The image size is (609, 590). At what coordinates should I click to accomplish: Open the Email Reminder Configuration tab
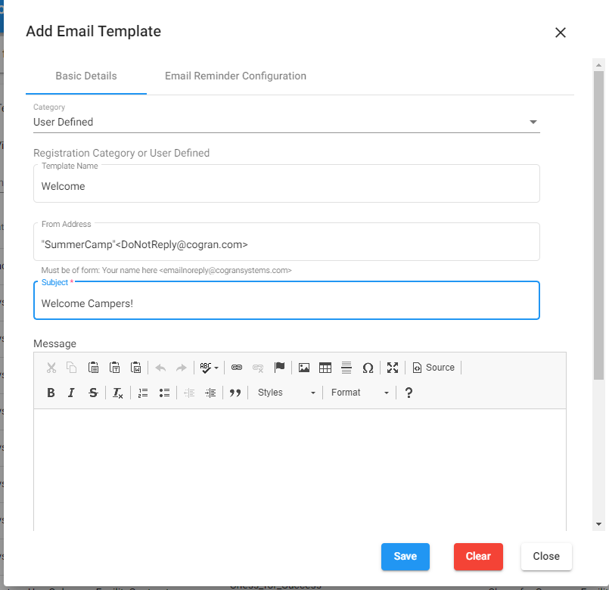point(235,76)
